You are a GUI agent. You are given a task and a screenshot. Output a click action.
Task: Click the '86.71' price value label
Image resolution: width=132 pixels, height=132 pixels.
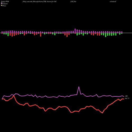tap(127, 98)
